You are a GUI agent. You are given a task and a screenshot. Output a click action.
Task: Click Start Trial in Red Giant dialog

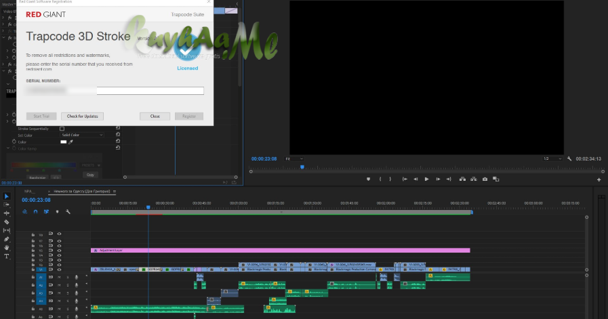pyautogui.click(x=41, y=116)
